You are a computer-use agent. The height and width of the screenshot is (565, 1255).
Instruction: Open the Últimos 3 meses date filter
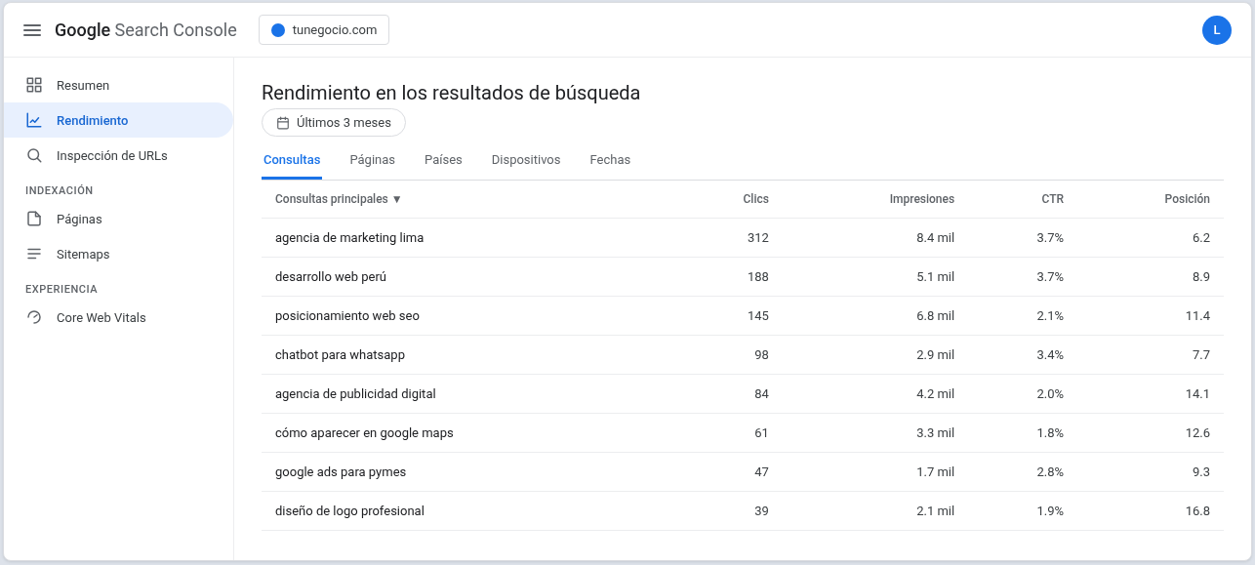[334, 123]
